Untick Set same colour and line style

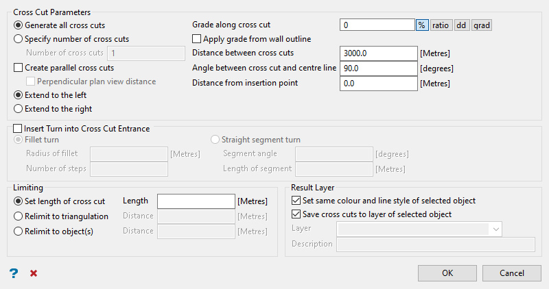[x=296, y=201]
